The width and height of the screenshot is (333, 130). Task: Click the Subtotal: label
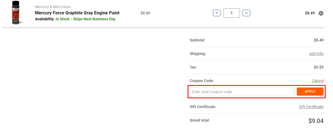tap(197, 40)
